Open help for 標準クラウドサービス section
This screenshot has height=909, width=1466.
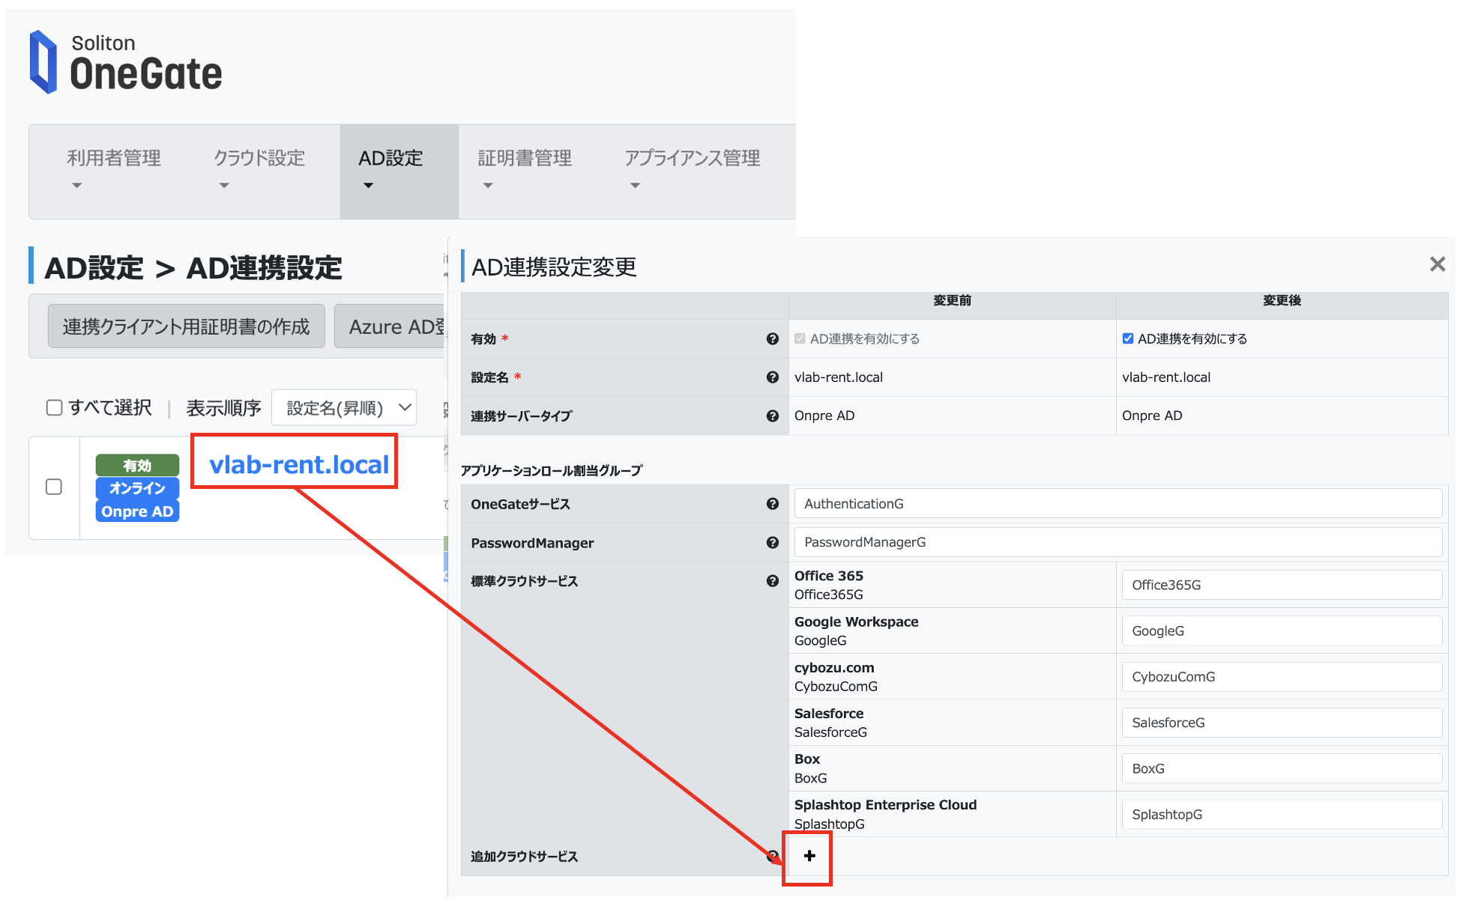(773, 580)
